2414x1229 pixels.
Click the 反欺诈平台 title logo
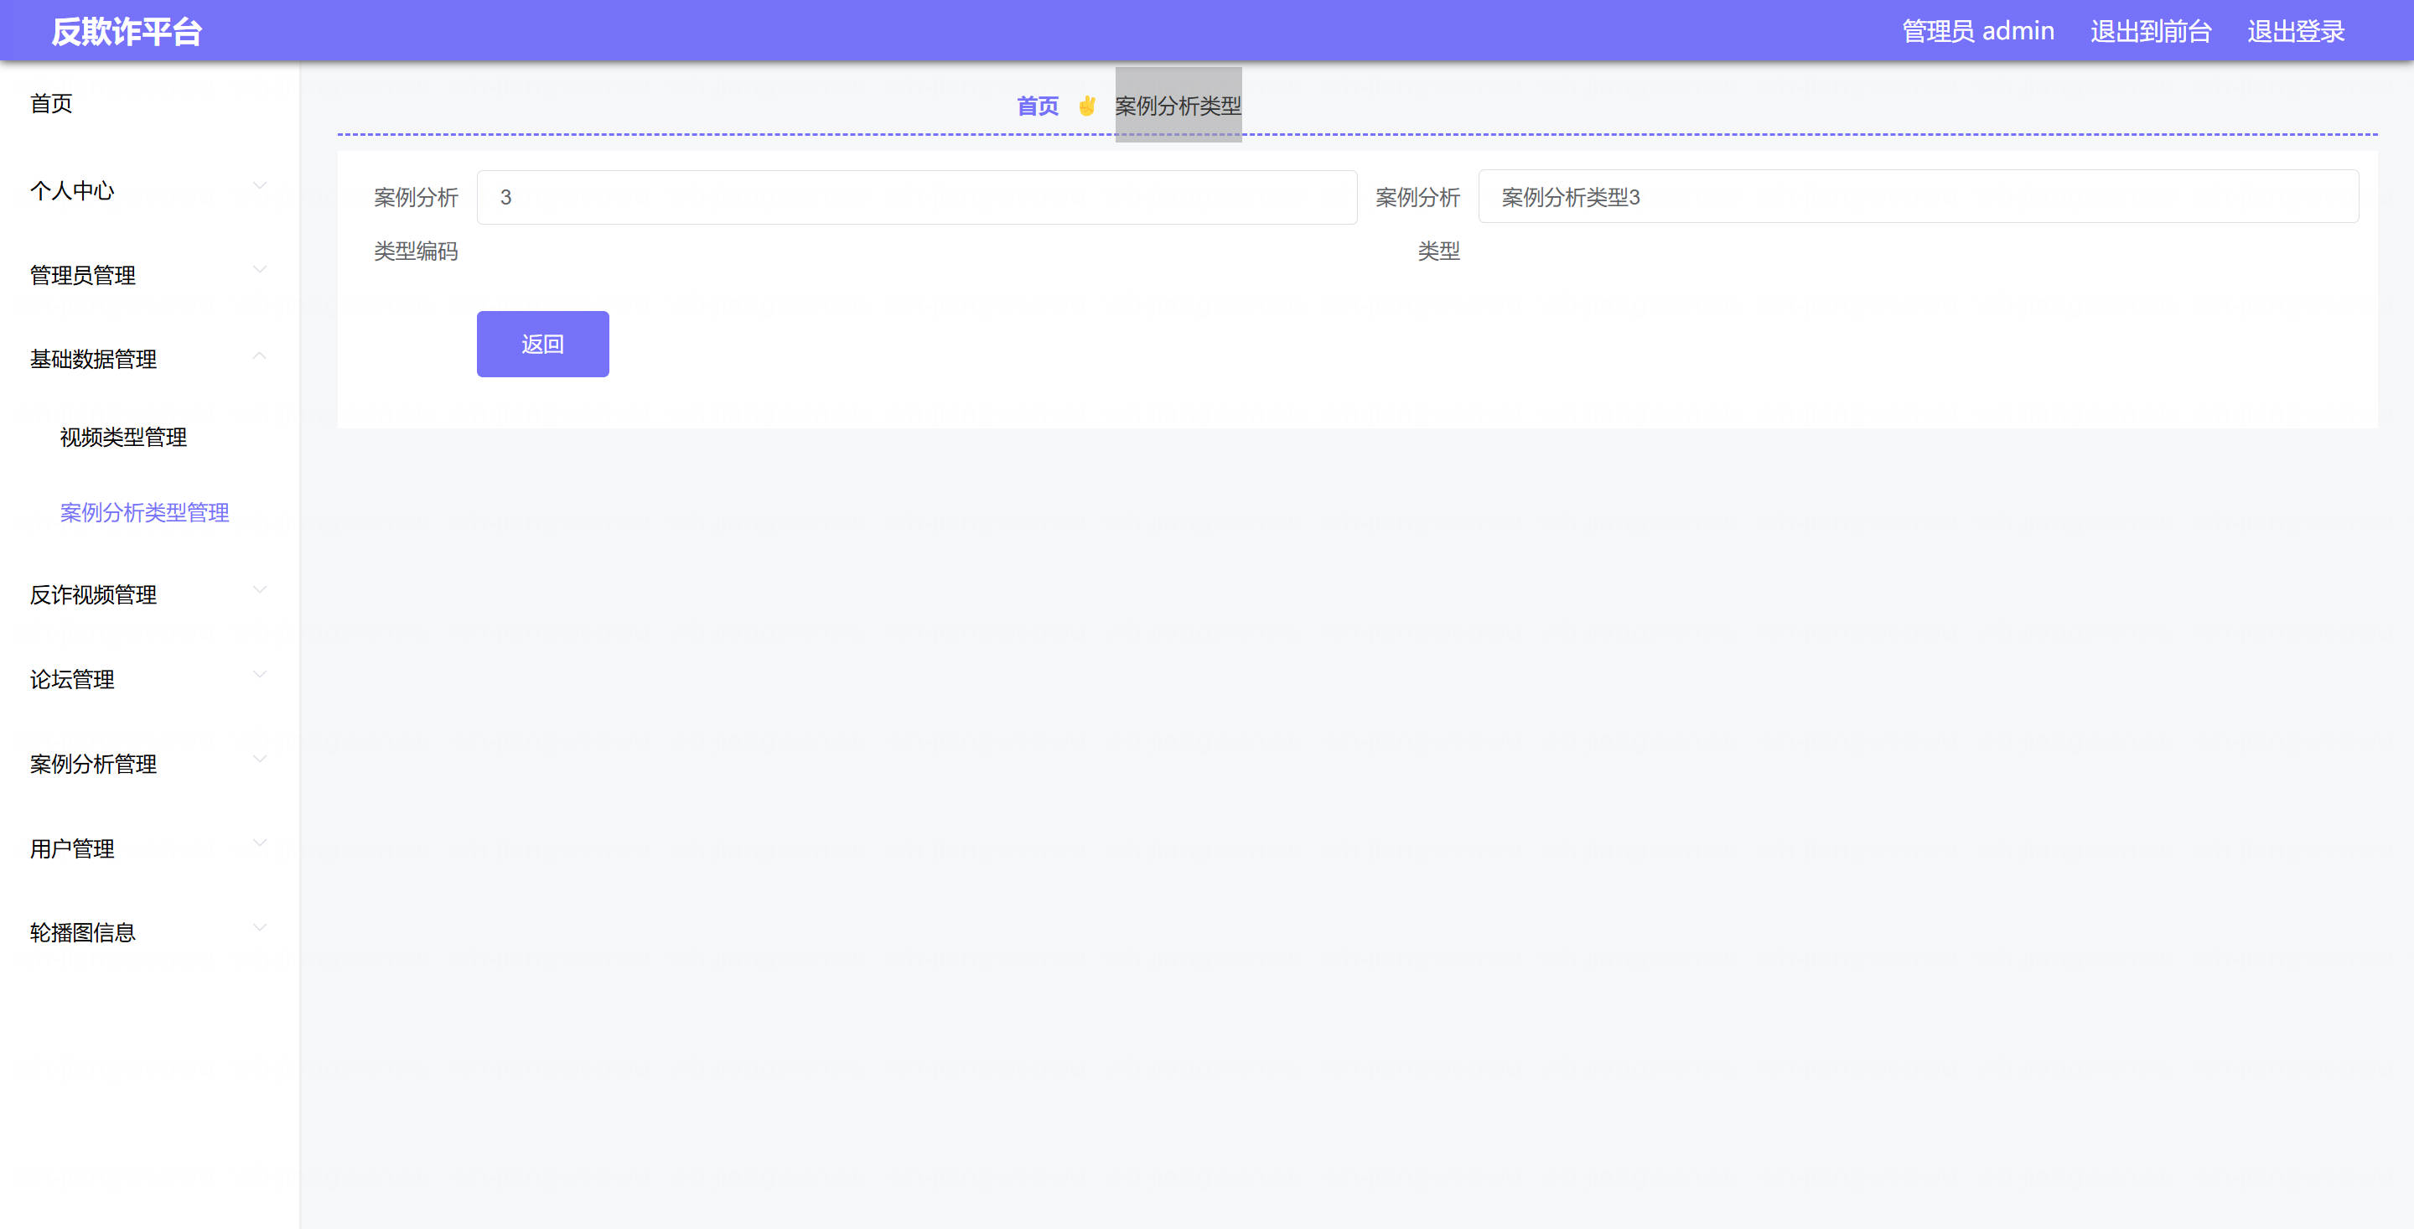[127, 31]
